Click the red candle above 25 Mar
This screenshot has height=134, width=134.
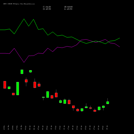click(13, 94)
